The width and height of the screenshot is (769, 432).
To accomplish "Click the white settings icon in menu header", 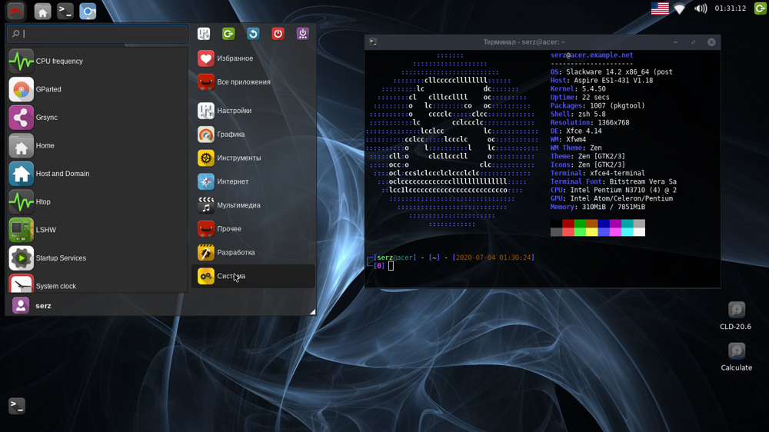I will (x=204, y=34).
